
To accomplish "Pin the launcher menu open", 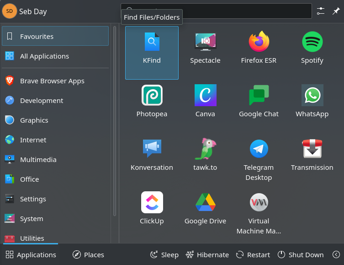I will tap(336, 11).
